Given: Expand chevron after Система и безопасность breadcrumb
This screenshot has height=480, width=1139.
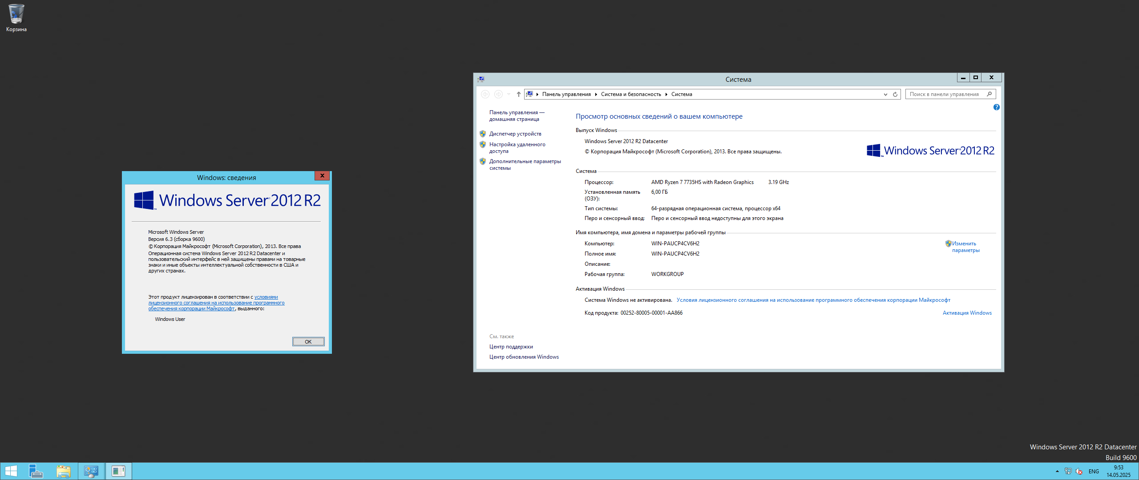Looking at the screenshot, I should [666, 94].
